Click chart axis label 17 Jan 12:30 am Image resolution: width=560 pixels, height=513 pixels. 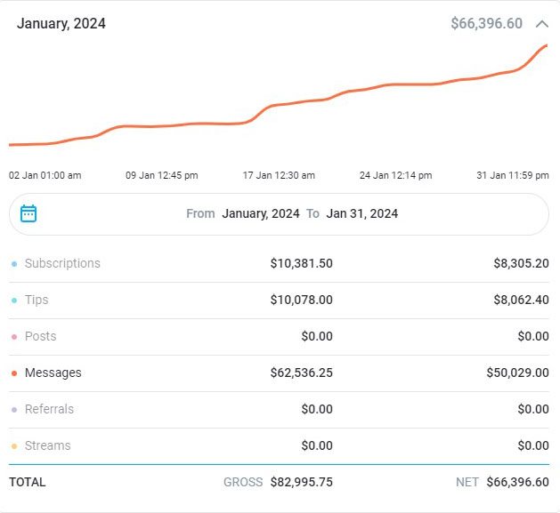pyautogui.click(x=279, y=175)
